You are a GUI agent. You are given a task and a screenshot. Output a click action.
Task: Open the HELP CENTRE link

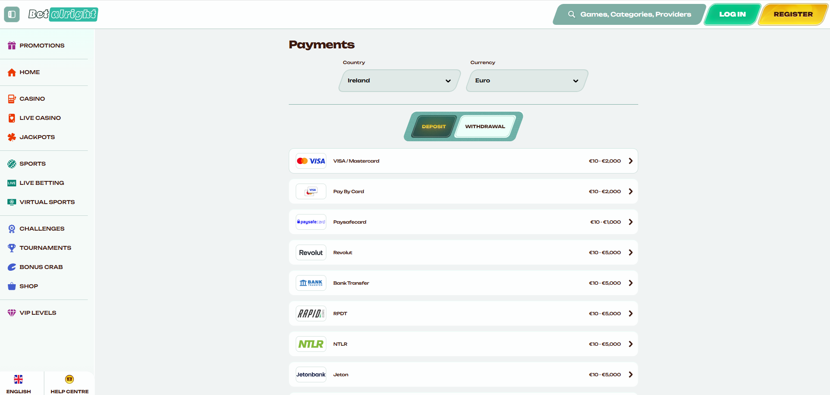click(69, 392)
